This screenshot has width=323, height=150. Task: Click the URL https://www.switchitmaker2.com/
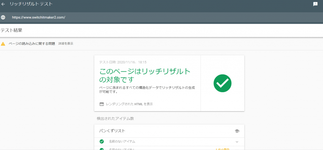click(x=38, y=17)
